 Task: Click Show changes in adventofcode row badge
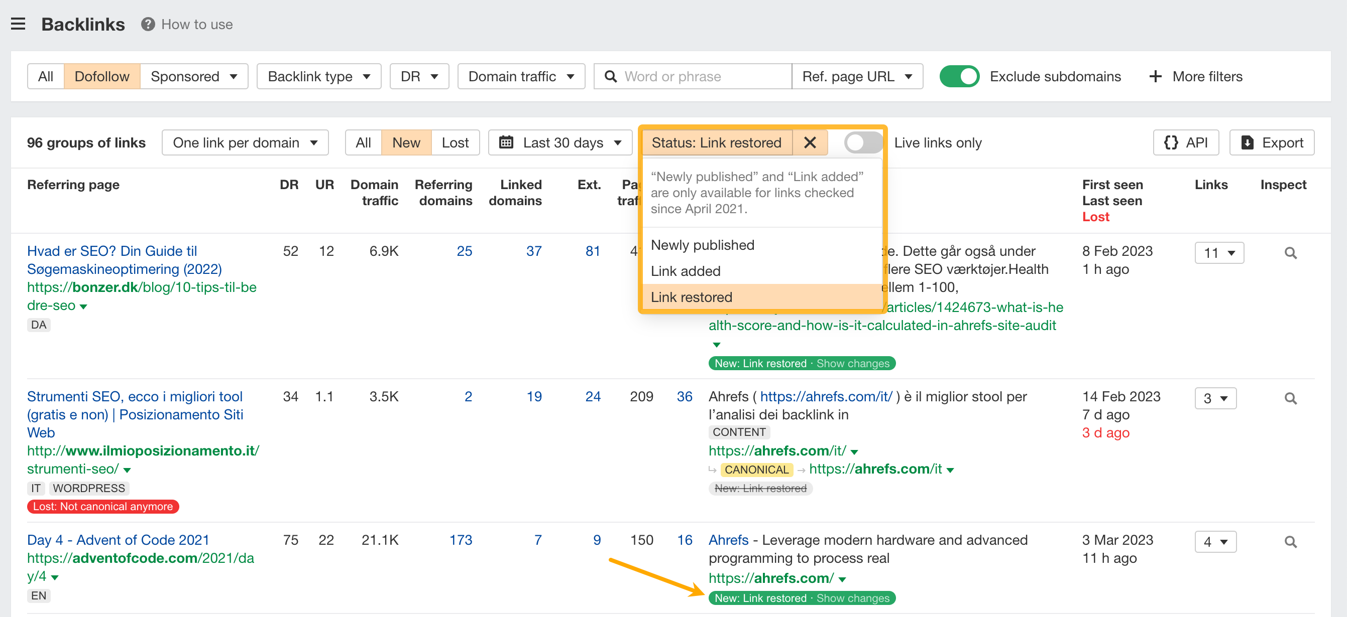pos(853,598)
